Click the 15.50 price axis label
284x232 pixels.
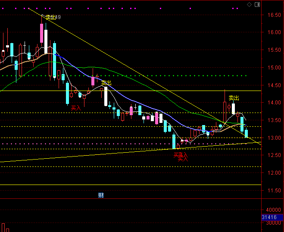(274, 50)
